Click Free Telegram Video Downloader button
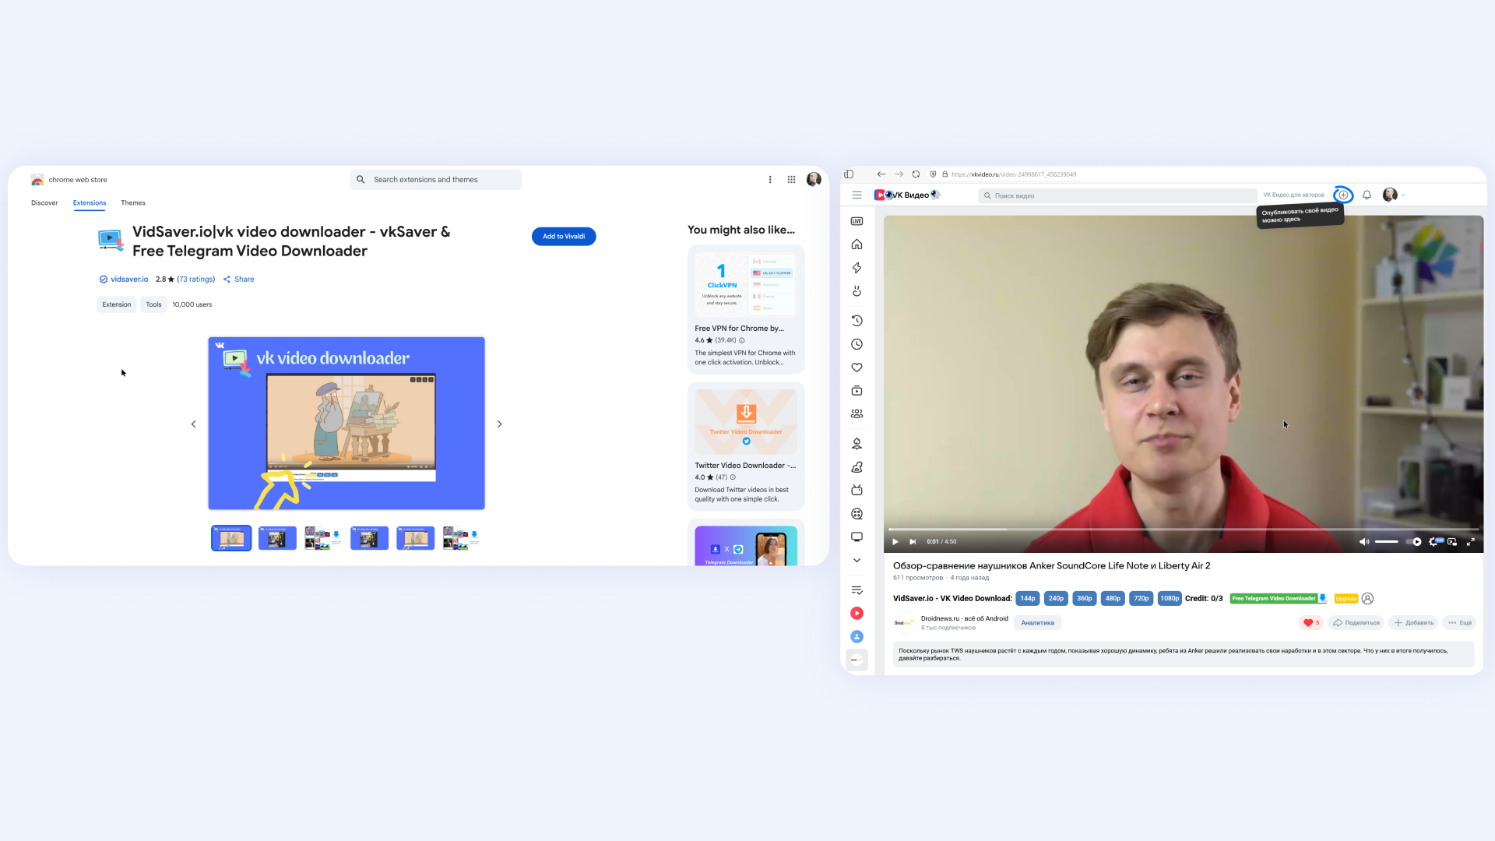Viewport: 1495px width, 841px height. coord(1279,599)
